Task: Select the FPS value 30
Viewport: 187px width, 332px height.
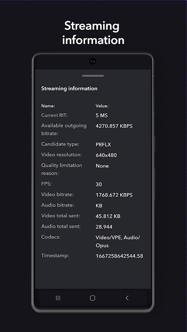Action: 98,184
